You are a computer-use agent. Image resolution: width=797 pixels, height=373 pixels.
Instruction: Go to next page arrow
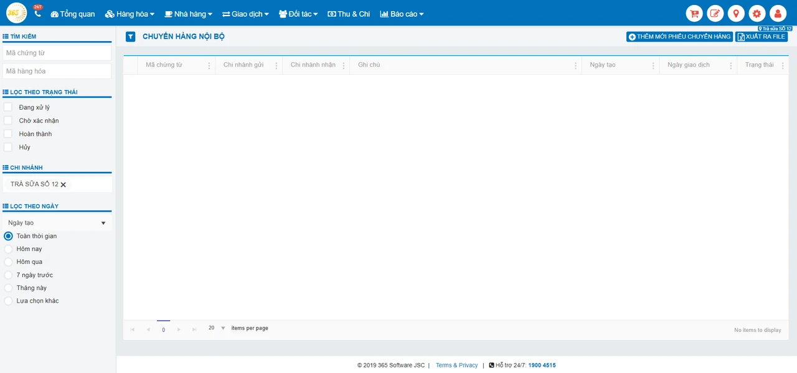179,329
